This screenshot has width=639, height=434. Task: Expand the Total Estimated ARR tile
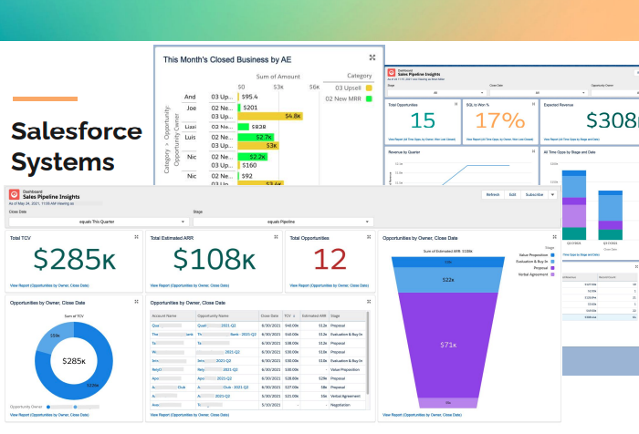[276, 237]
